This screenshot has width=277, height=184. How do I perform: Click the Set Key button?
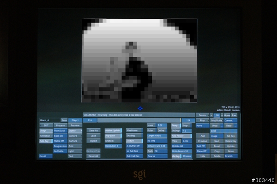(x=231, y=136)
